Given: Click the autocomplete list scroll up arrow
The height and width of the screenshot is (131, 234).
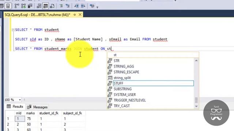Looking at the screenshot, I should pos(196,60).
